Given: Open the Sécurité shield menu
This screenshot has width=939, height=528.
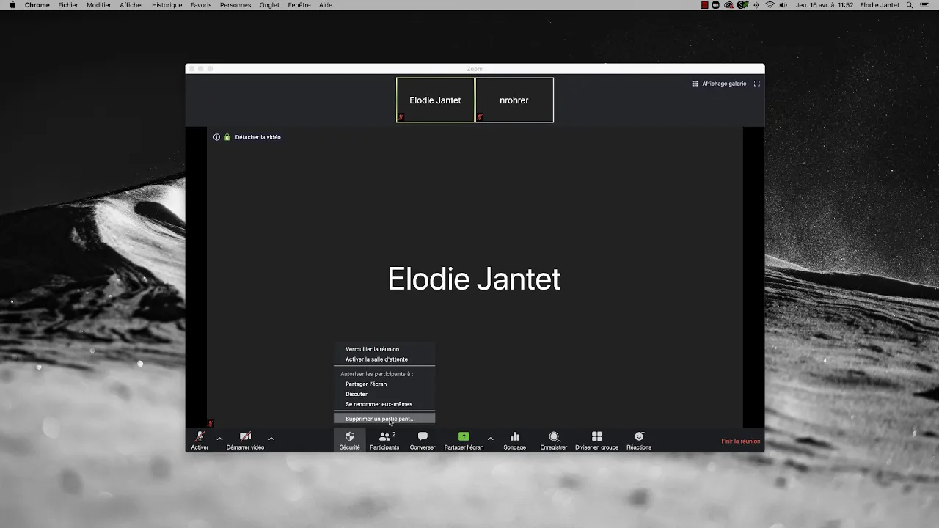Looking at the screenshot, I should [x=349, y=440].
